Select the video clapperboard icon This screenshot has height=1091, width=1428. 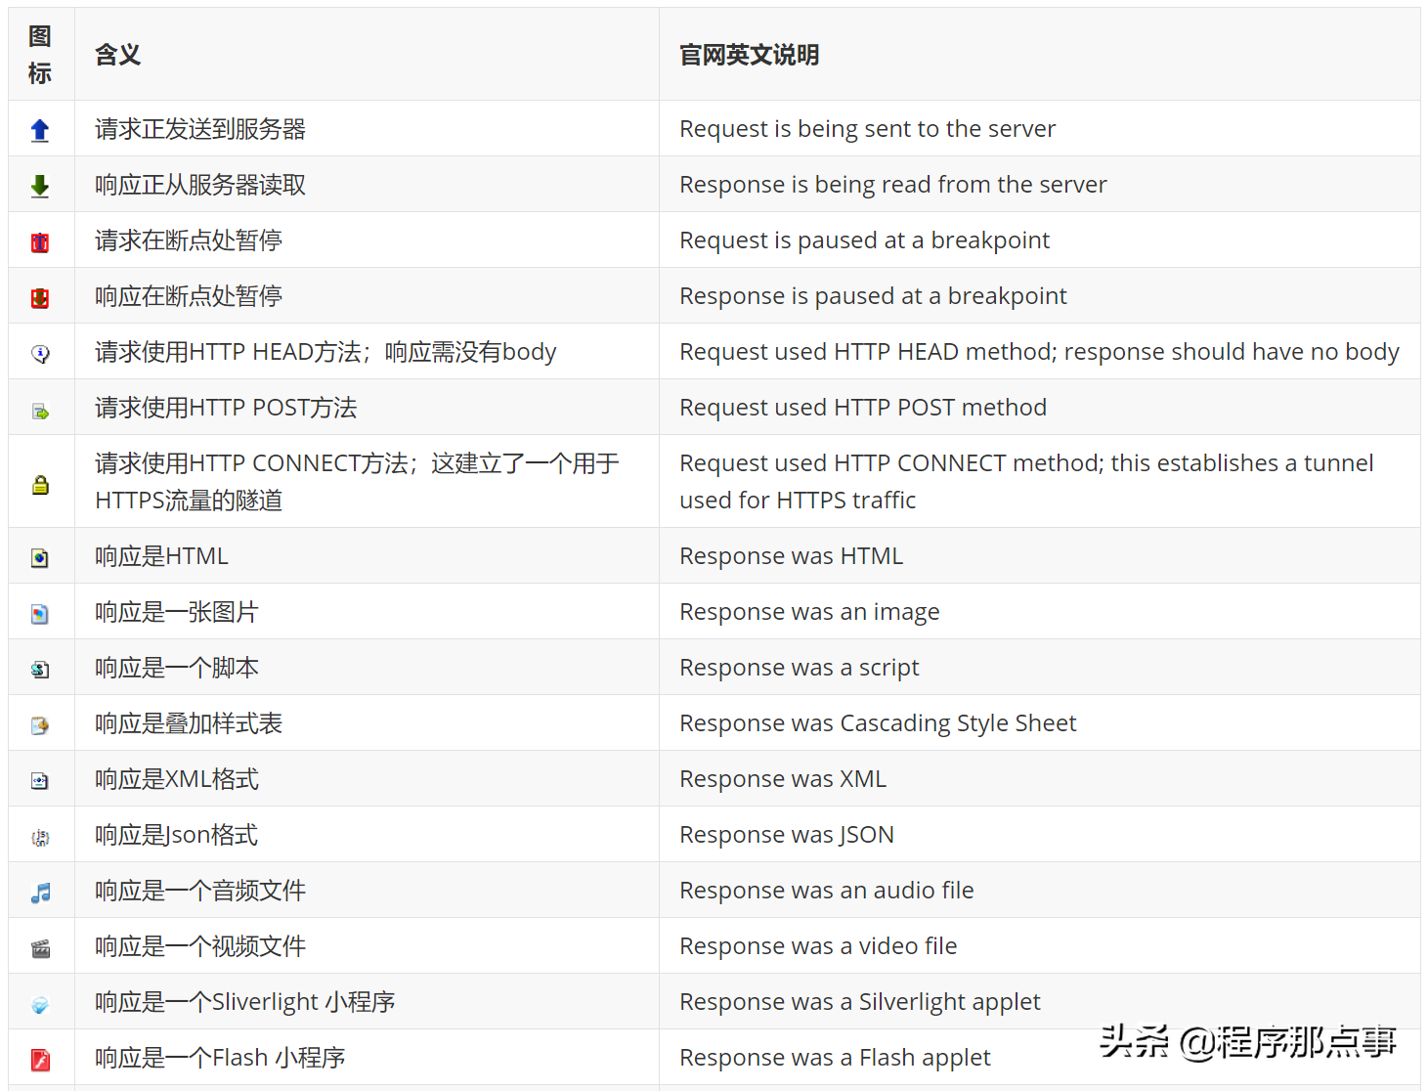click(x=40, y=946)
